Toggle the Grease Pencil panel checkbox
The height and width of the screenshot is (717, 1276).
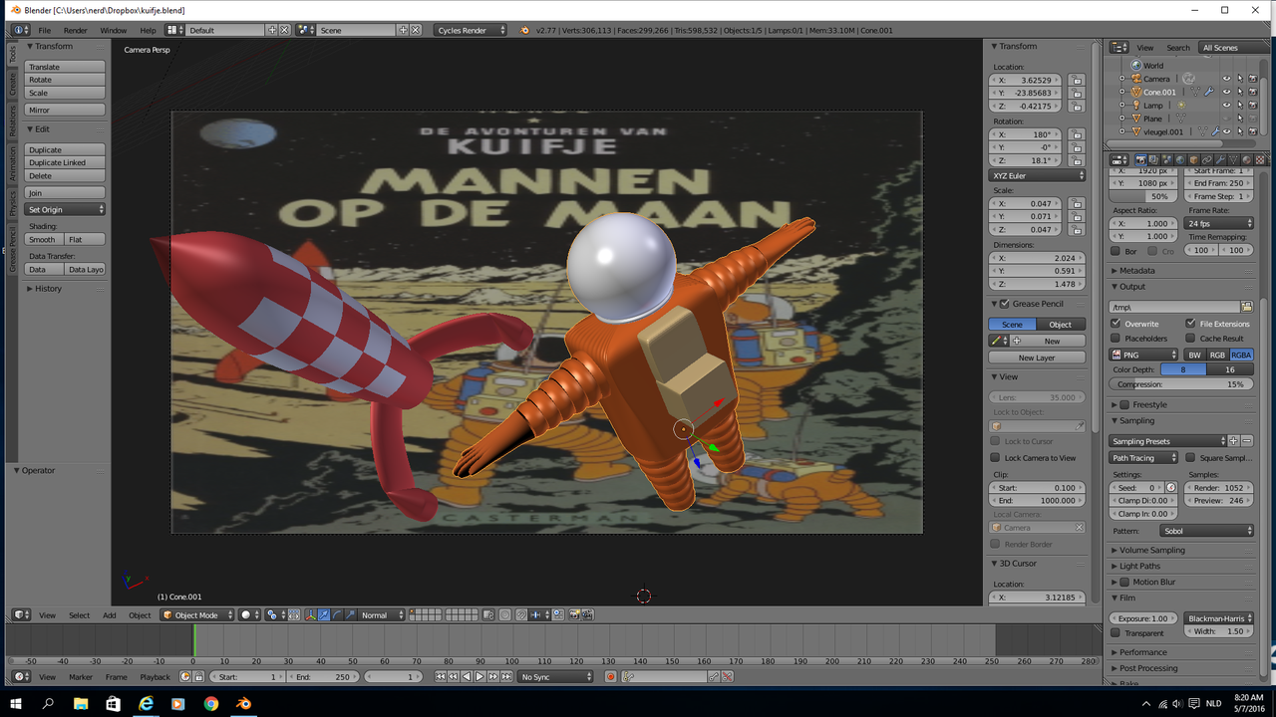[1006, 304]
